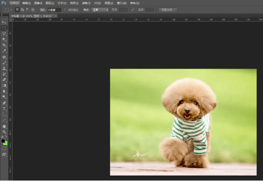Open the Window menu
The height and width of the screenshot is (181, 263).
[x=122, y=3]
